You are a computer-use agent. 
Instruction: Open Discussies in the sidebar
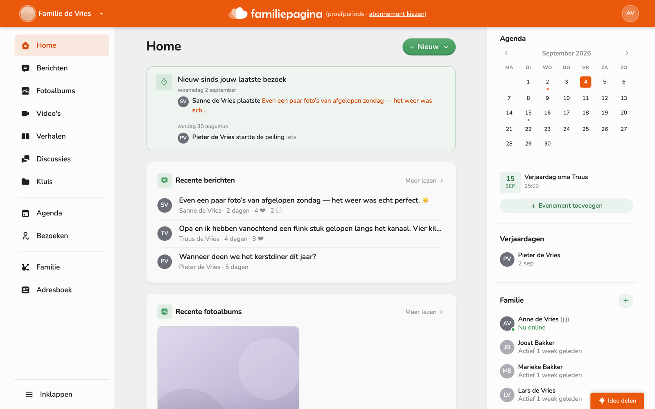pyautogui.click(x=62, y=159)
